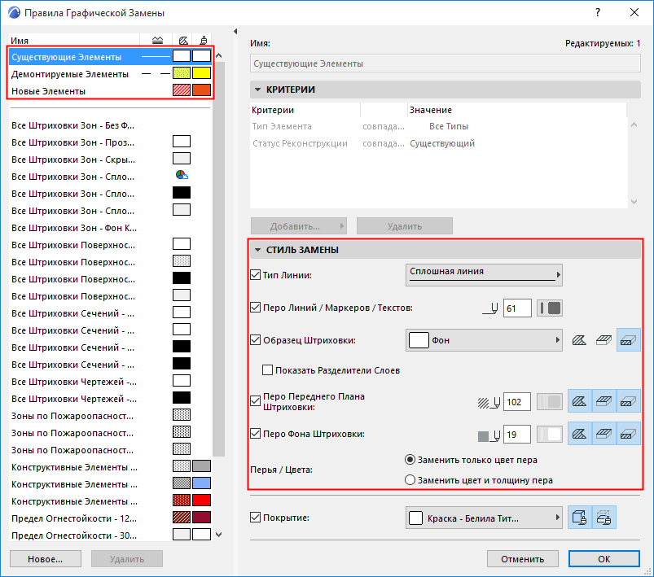This screenshot has height=577, width=654.
Task: Click the criteria list scroll up arrow
Action: (x=634, y=125)
